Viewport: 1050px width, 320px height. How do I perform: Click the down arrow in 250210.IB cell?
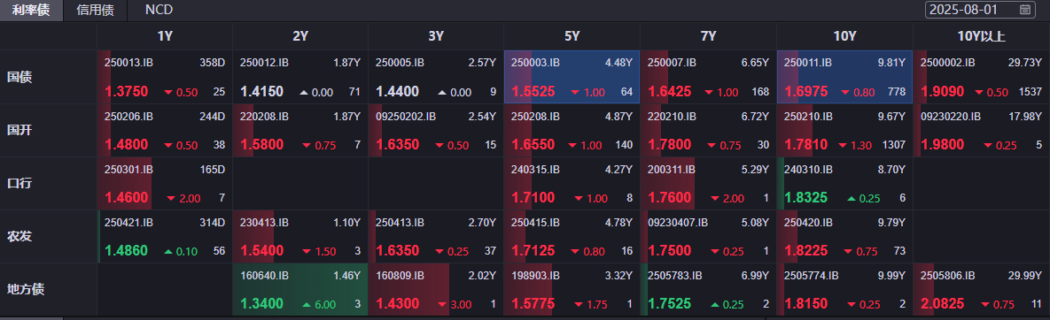[x=844, y=145]
